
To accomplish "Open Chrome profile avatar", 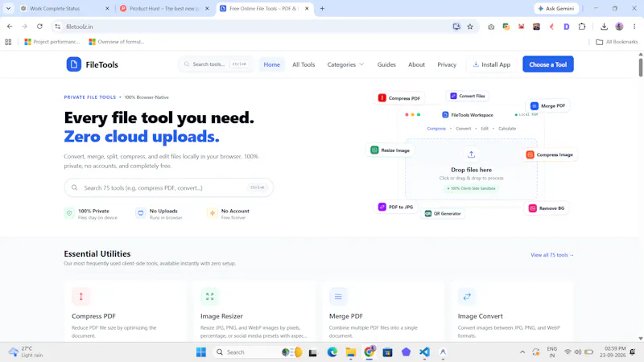I will tap(619, 27).
